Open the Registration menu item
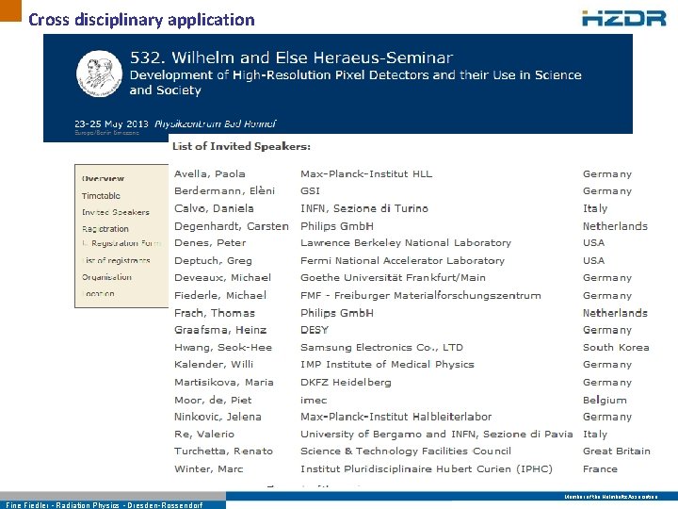The image size is (678, 509). click(x=105, y=228)
